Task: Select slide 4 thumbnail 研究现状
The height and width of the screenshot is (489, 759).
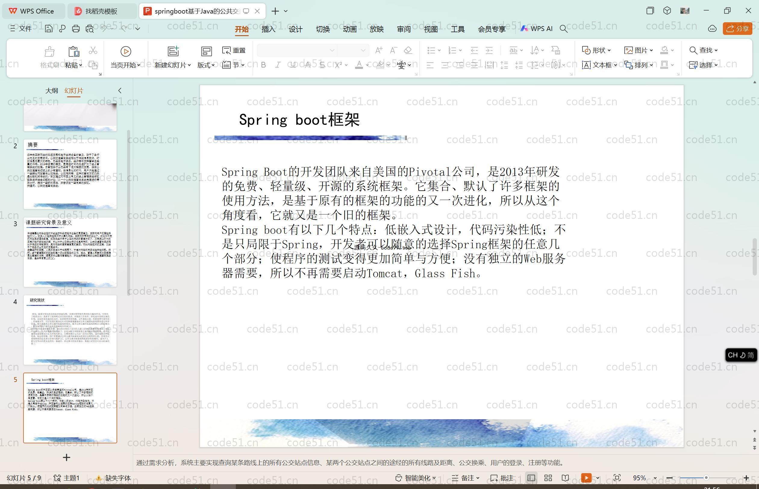Action: click(70, 330)
